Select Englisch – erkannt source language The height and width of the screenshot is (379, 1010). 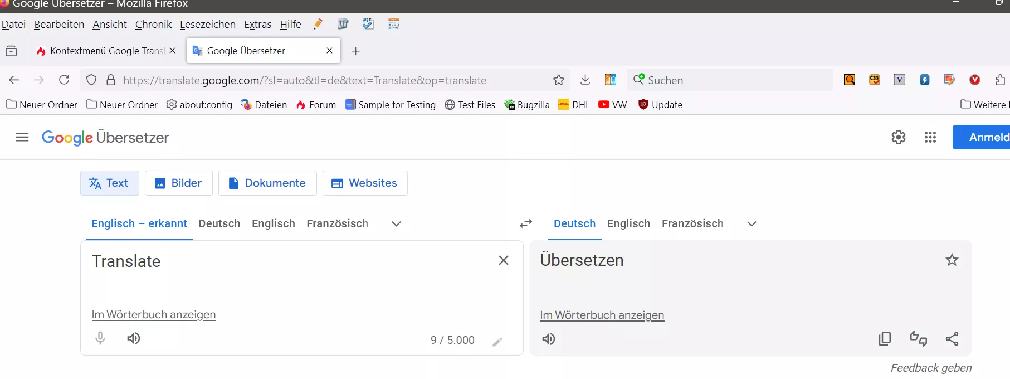click(139, 223)
